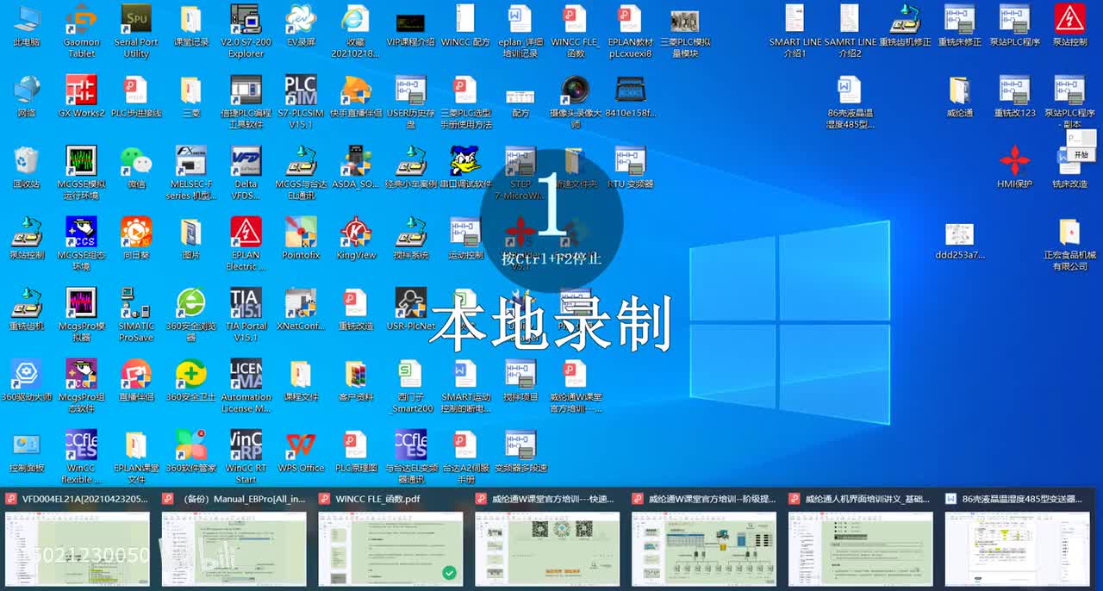Open 控制面板 control panel
Screen dimensions: 1103x591
[x=26, y=452]
